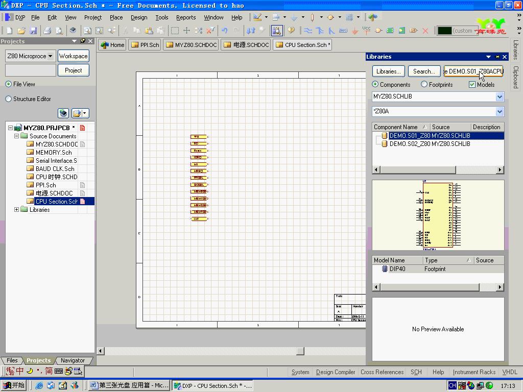
Task: Click the Project button
Action: click(x=74, y=70)
